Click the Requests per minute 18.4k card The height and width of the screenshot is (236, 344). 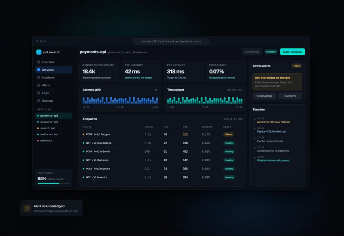(x=99, y=71)
